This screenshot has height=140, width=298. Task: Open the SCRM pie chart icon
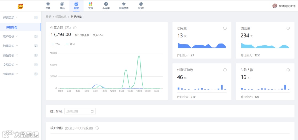click(141, 4)
